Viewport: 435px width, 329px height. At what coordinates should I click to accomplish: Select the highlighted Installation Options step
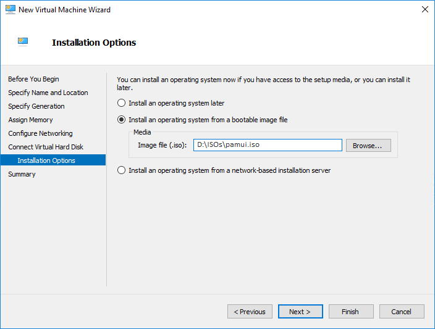[x=53, y=160]
